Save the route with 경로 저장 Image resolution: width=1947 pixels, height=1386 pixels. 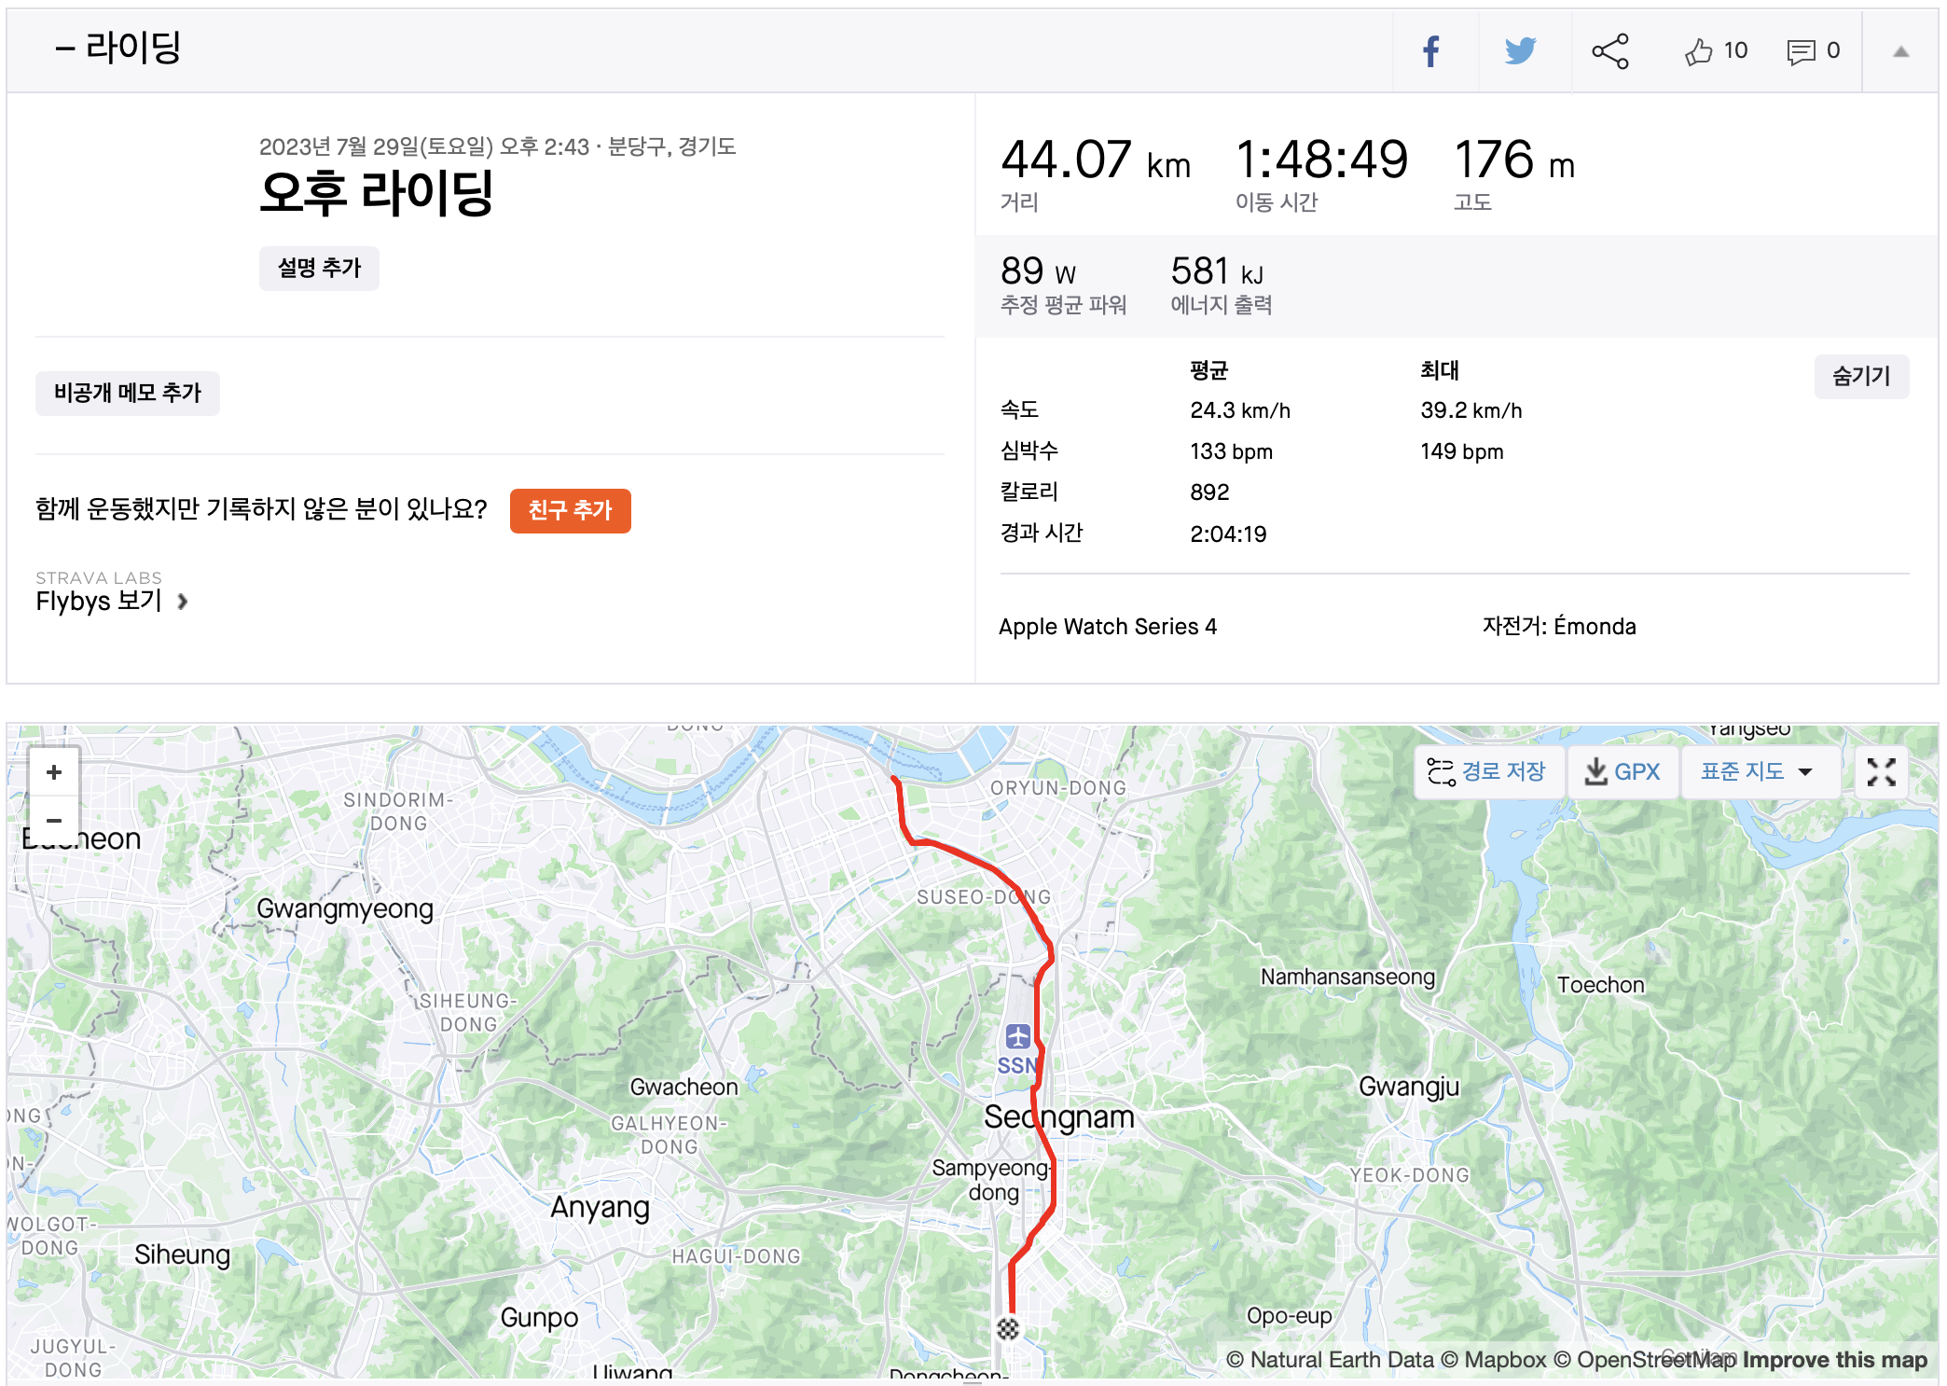pyautogui.click(x=1487, y=772)
